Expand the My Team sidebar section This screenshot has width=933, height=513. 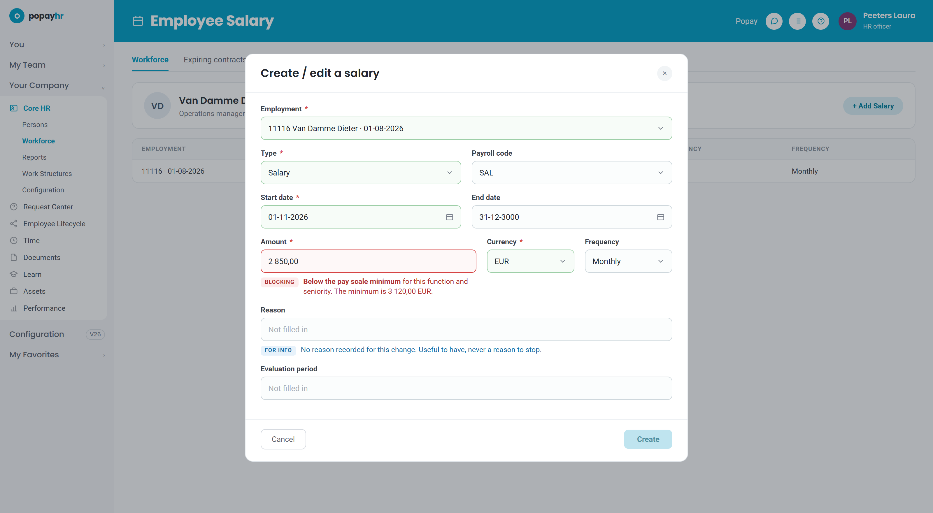[57, 65]
